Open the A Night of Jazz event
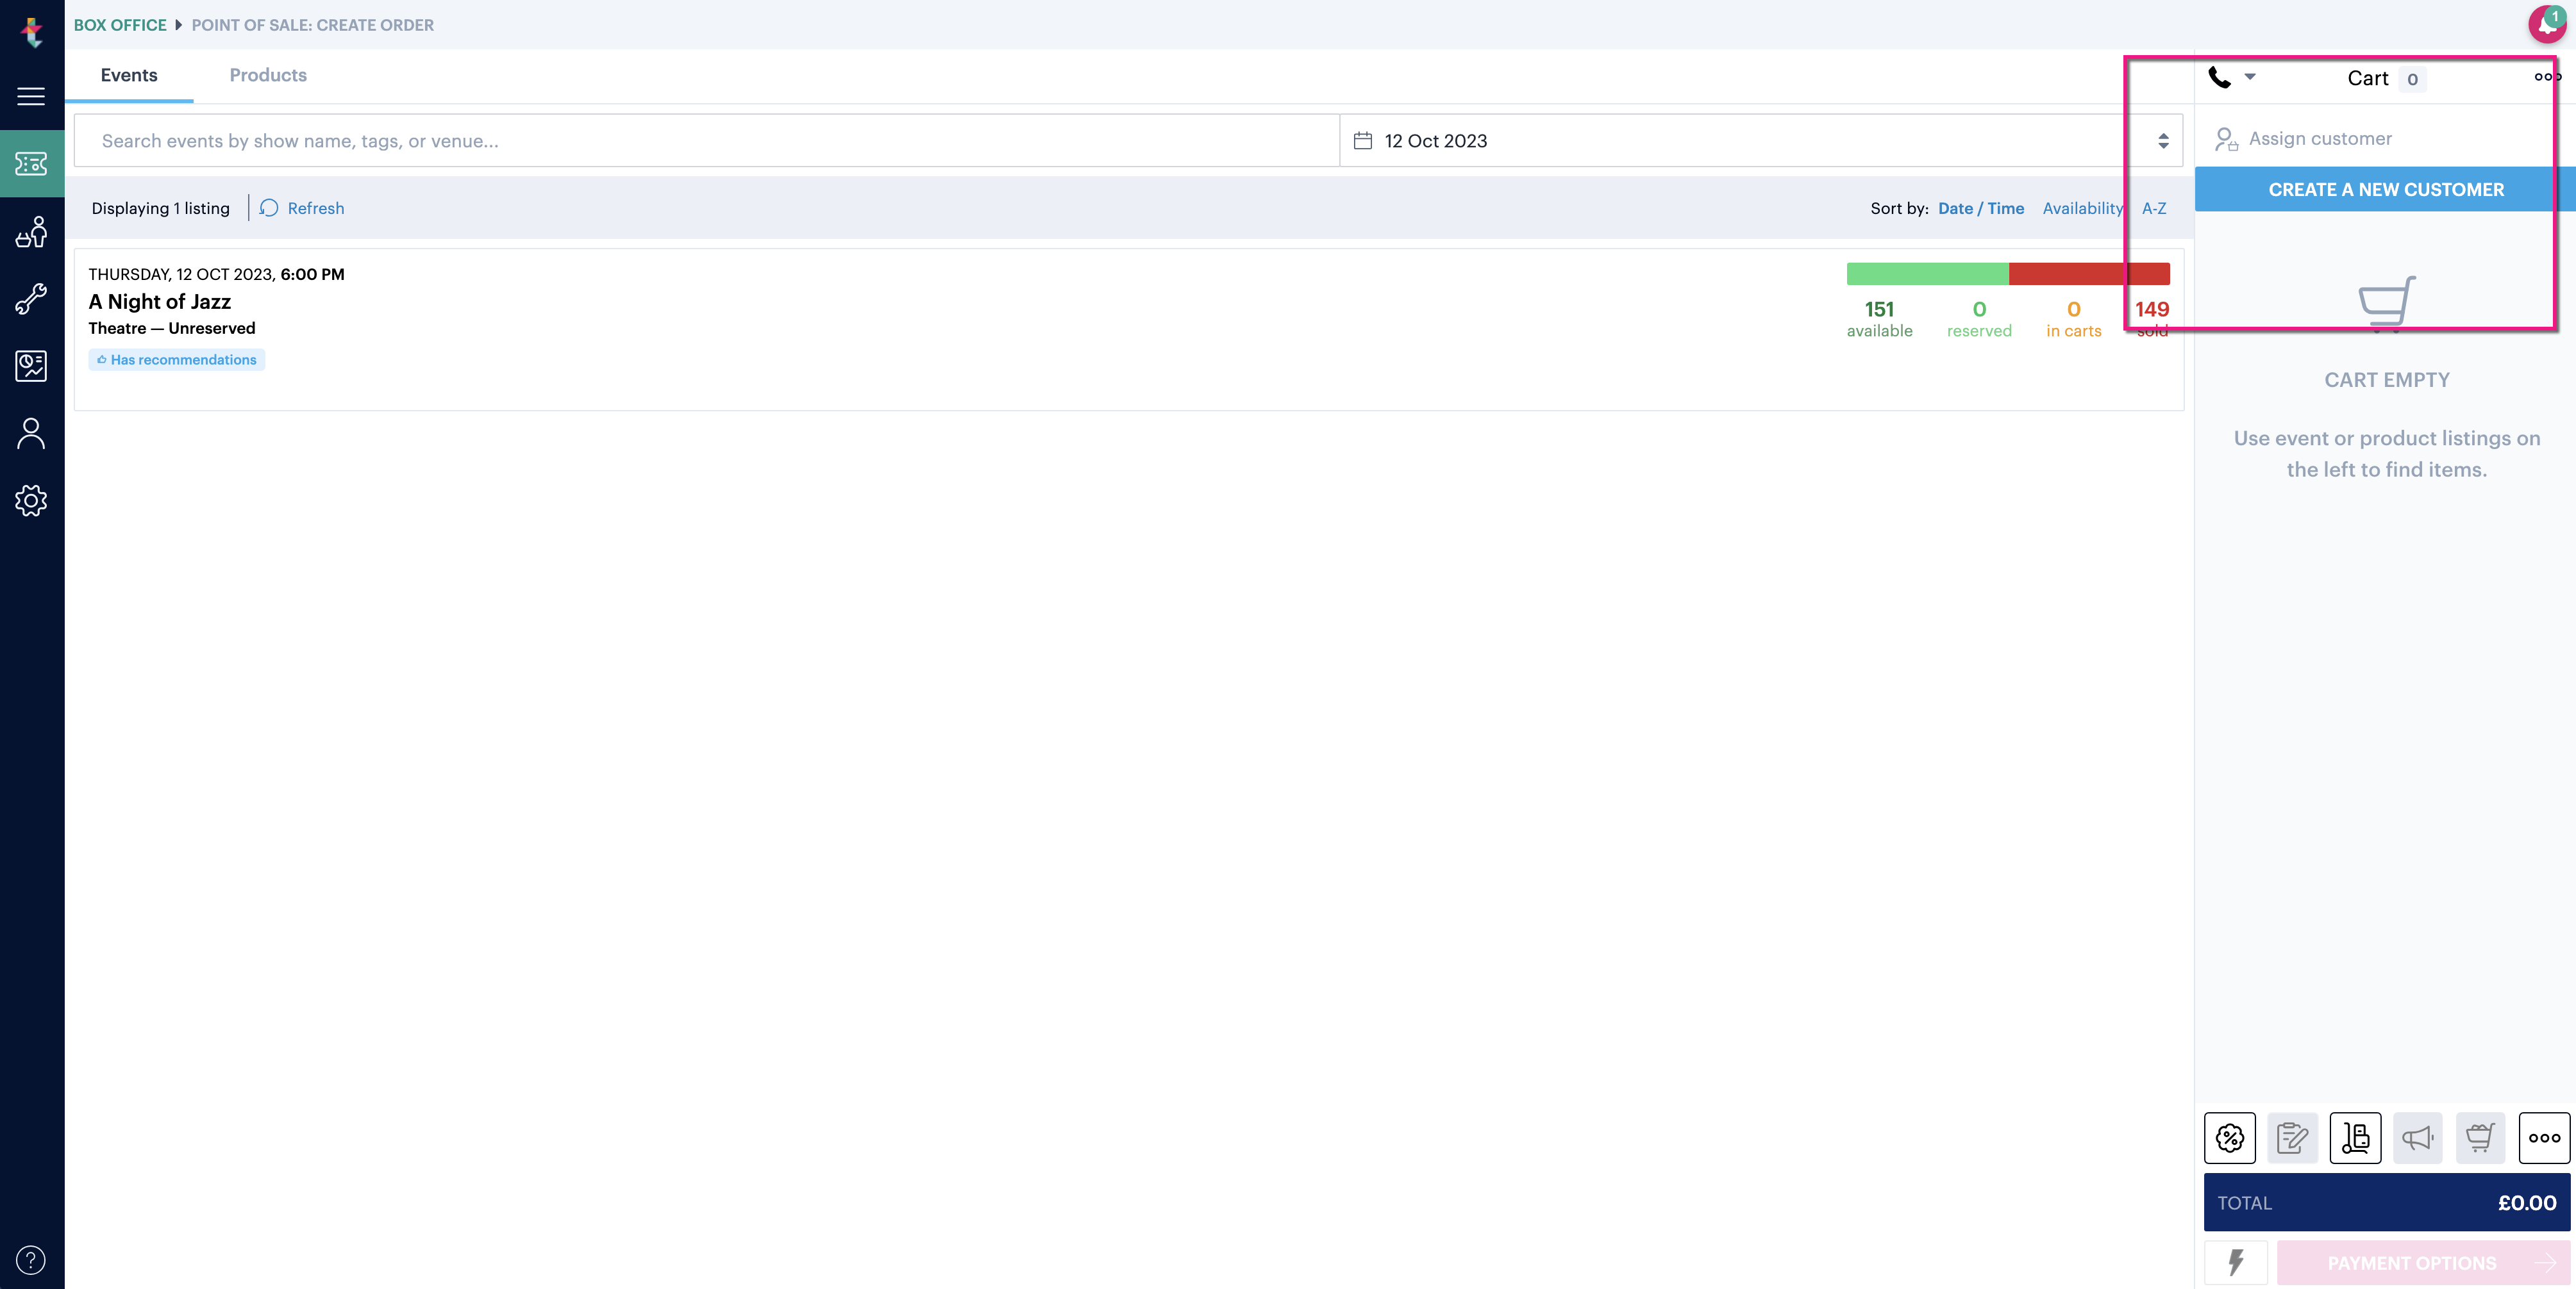 160,302
